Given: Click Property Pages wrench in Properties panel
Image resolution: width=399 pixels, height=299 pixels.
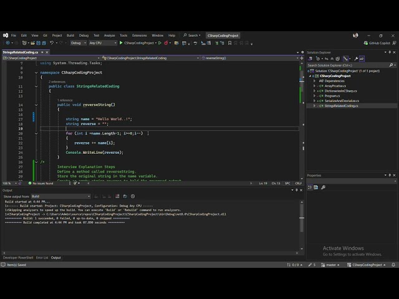Looking at the screenshot, I should [323, 187].
